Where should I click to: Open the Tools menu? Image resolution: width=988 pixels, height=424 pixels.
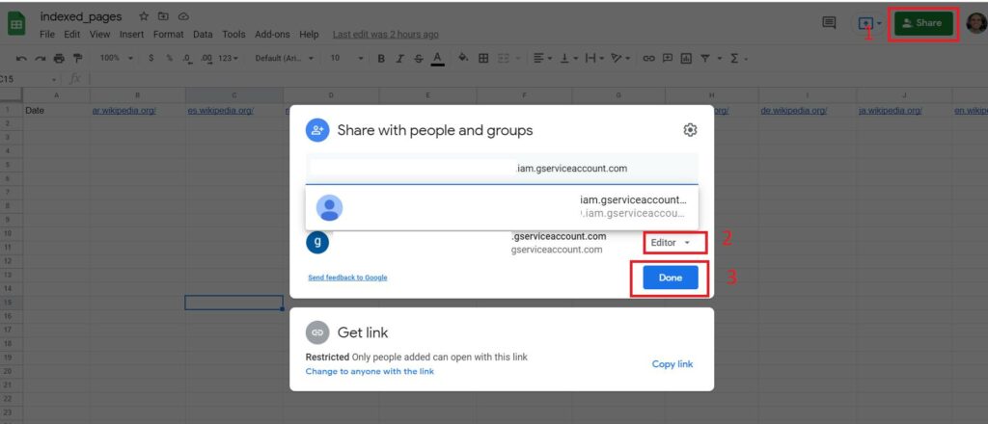point(233,35)
